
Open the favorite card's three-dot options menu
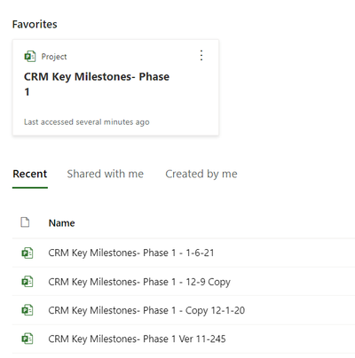[x=201, y=56]
